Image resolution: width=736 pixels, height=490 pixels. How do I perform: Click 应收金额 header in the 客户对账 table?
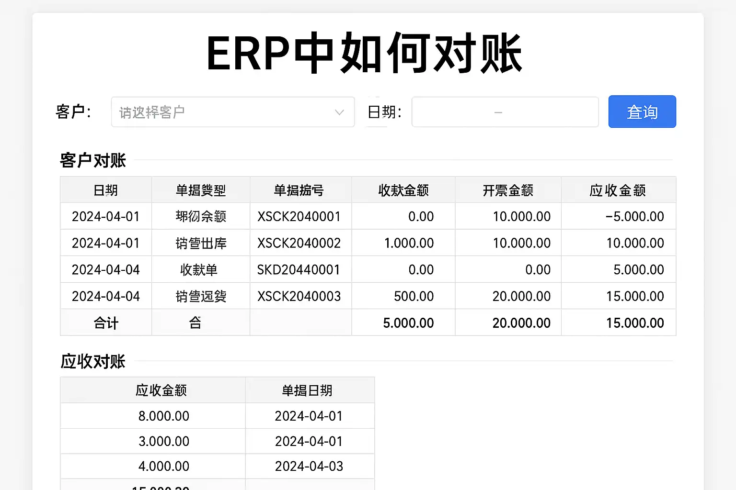[618, 190]
